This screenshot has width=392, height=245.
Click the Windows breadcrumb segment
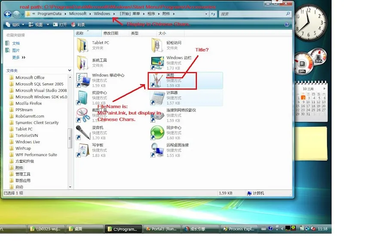click(x=102, y=14)
